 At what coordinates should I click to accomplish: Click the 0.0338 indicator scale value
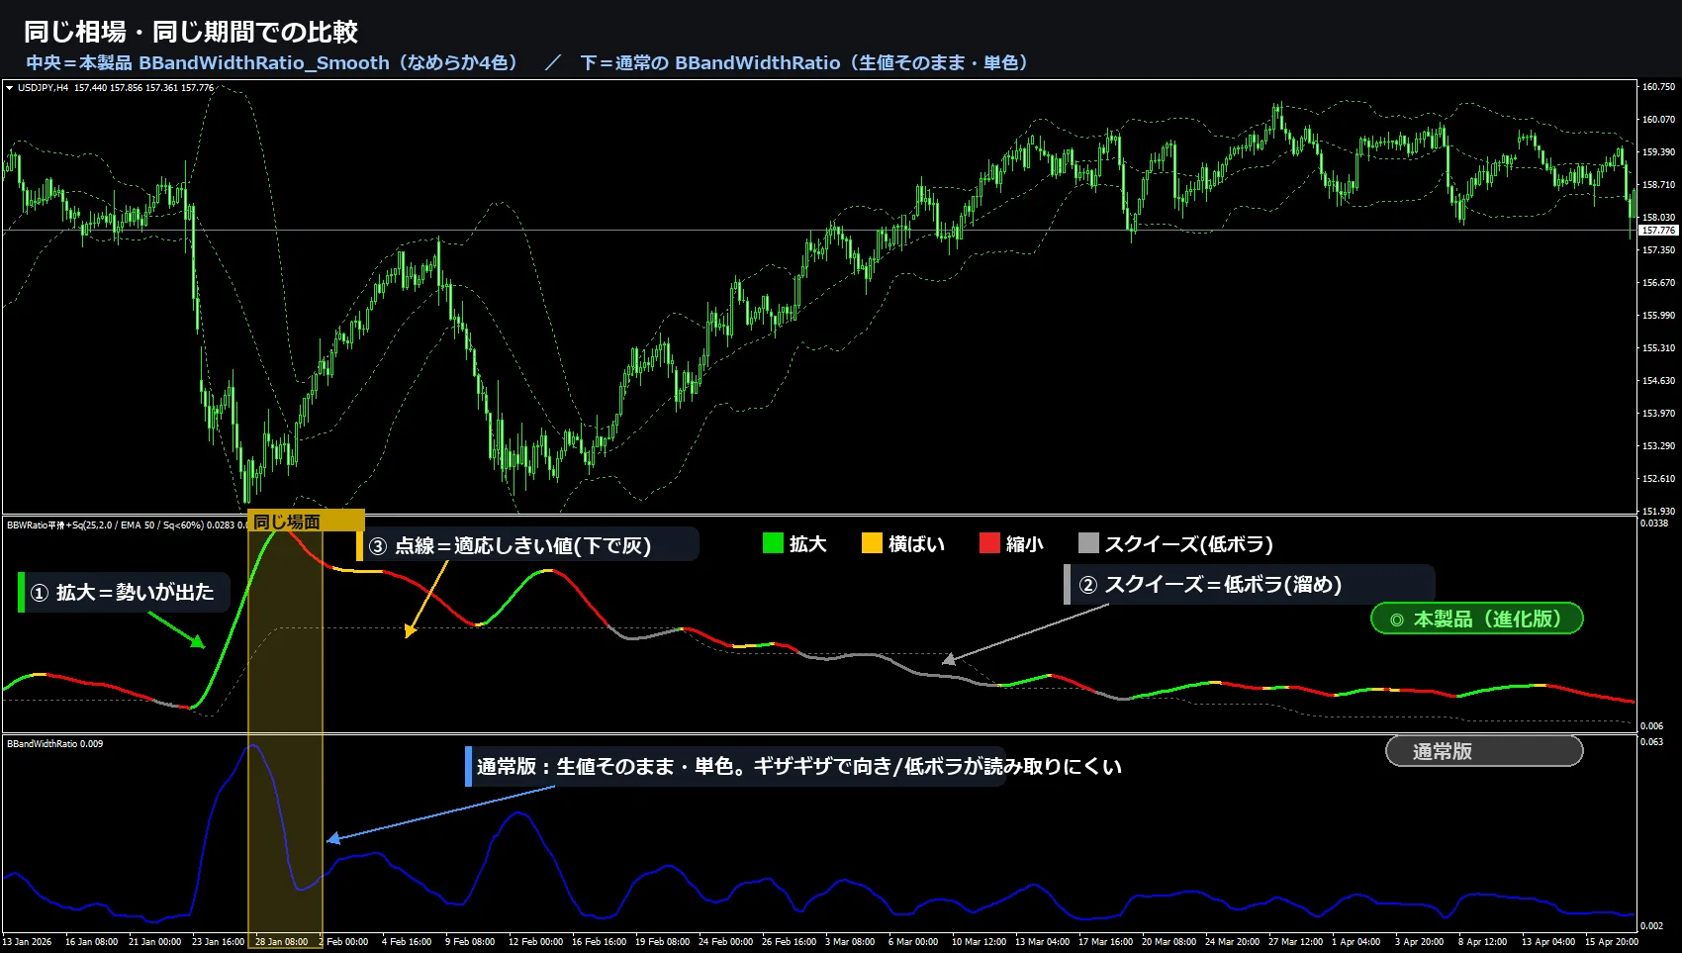[x=1654, y=524]
